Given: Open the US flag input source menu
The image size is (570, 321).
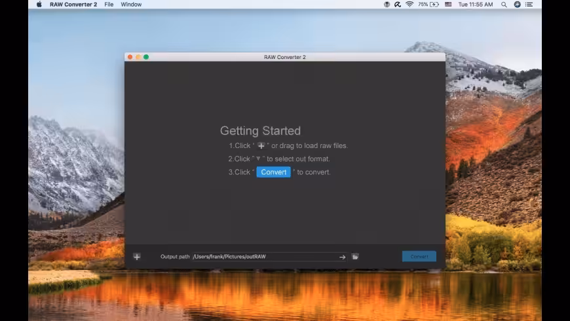Looking at the screenshot, I should tap(448, 5).
